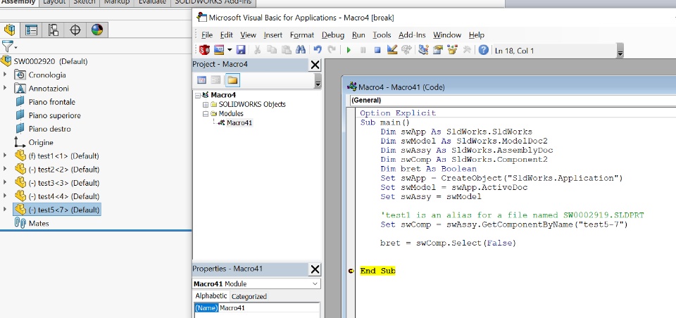Select Piano frontale in feature tree
This screenshot has width=676, height=318.
[x=51, y=102]
